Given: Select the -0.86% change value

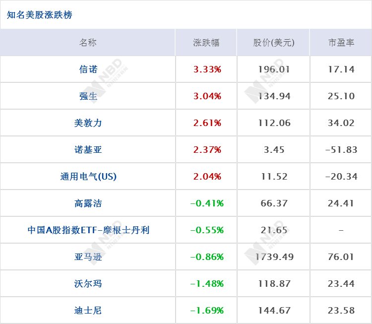Looking at the screenshot, I should pyautogui.click(x=207, y=257).
